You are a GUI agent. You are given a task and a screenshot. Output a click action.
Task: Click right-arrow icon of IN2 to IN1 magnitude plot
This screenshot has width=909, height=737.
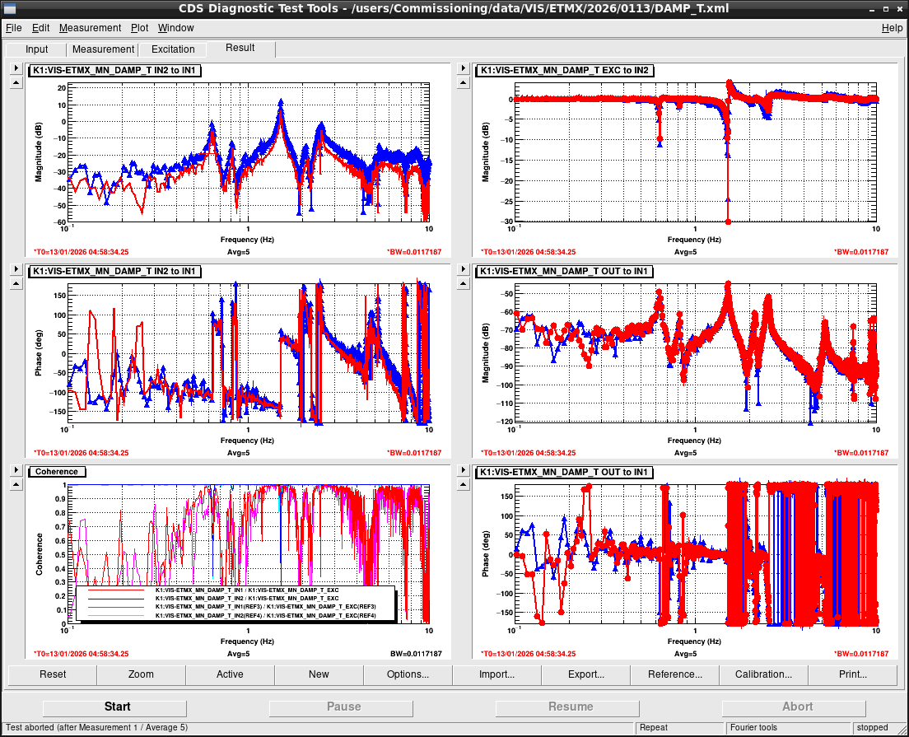[16, 68]
